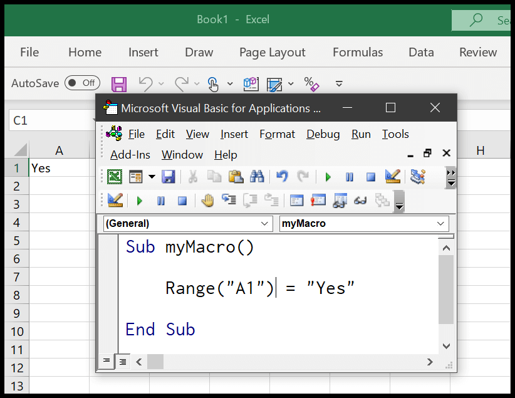Click the Paste clipboard icon in VBA toolbar

coord(236,177)
